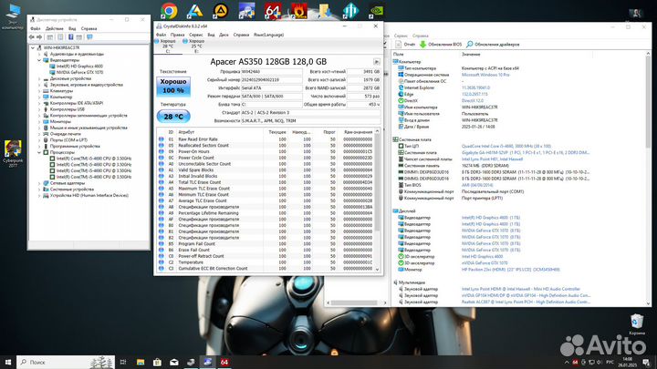Open Google Chrome desktop shortcut

click(170, 10)
